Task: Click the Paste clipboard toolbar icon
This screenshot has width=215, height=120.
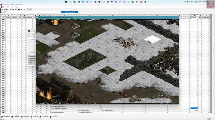Action: [x=16, y=10]
